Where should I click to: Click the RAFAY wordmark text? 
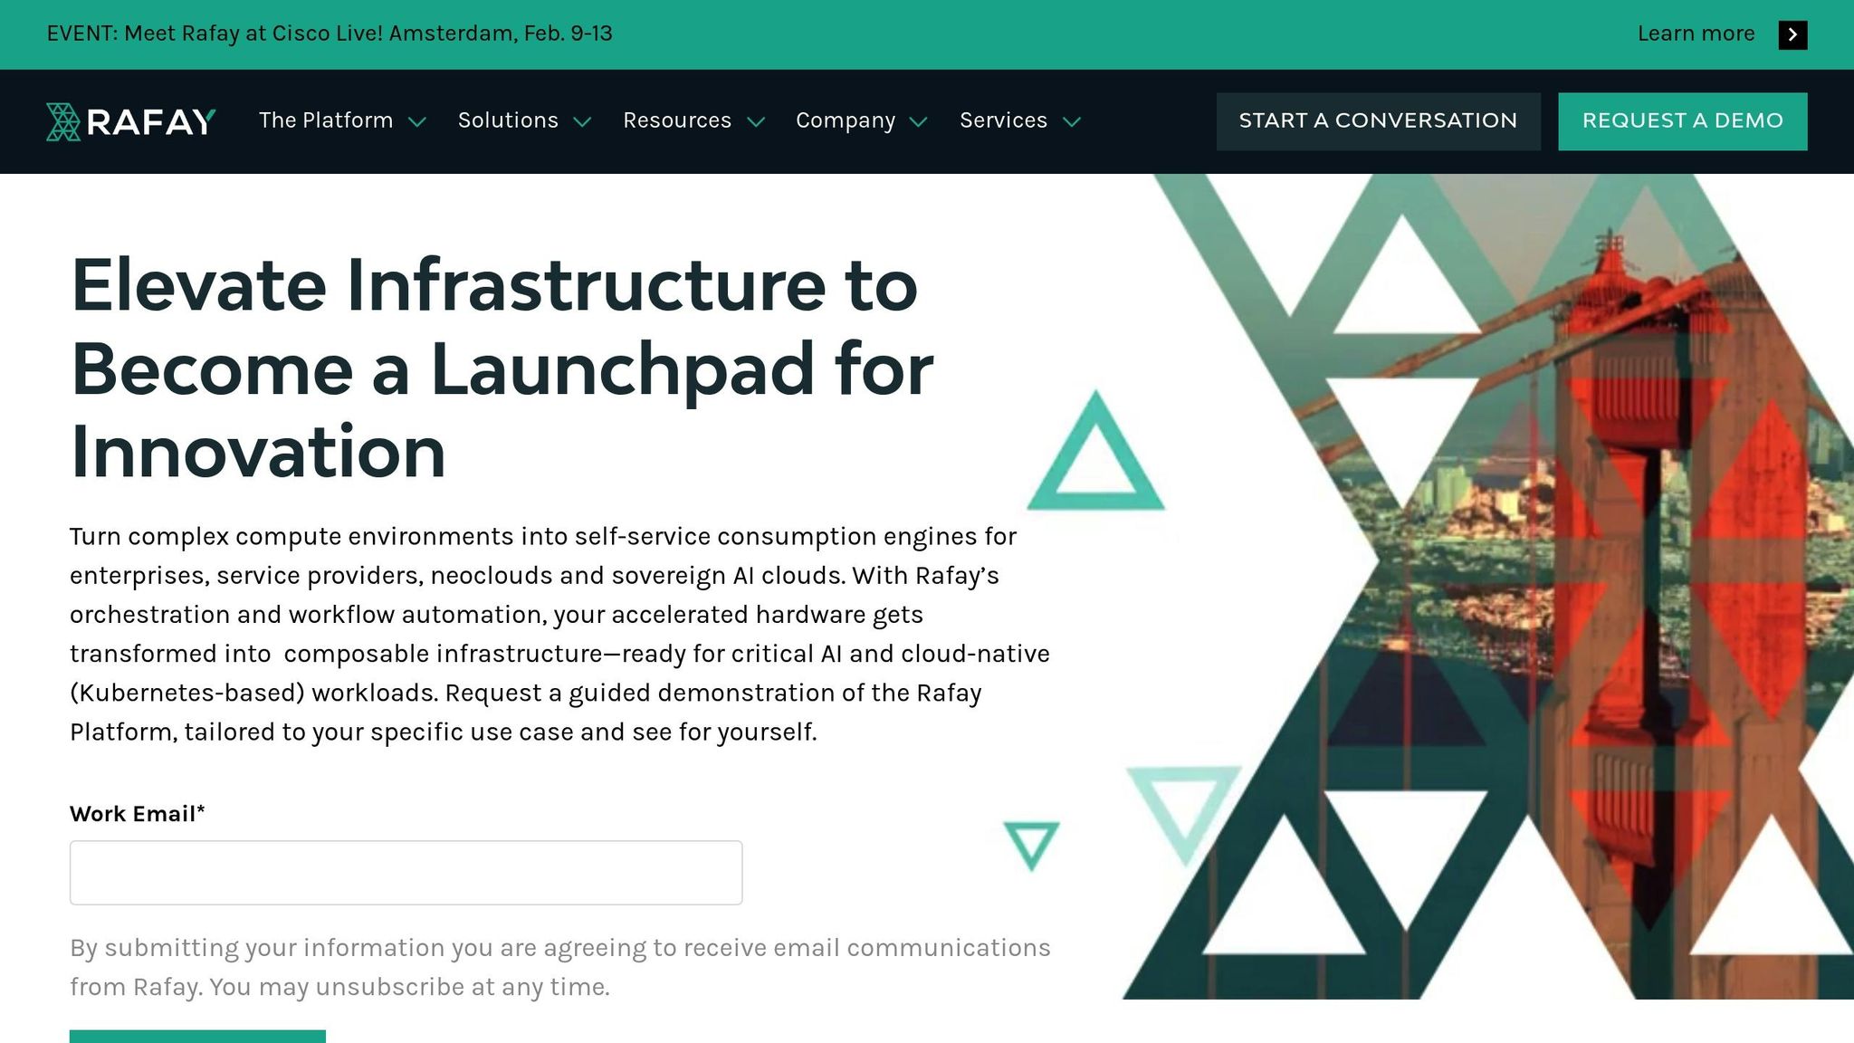[x=151, y=121]
